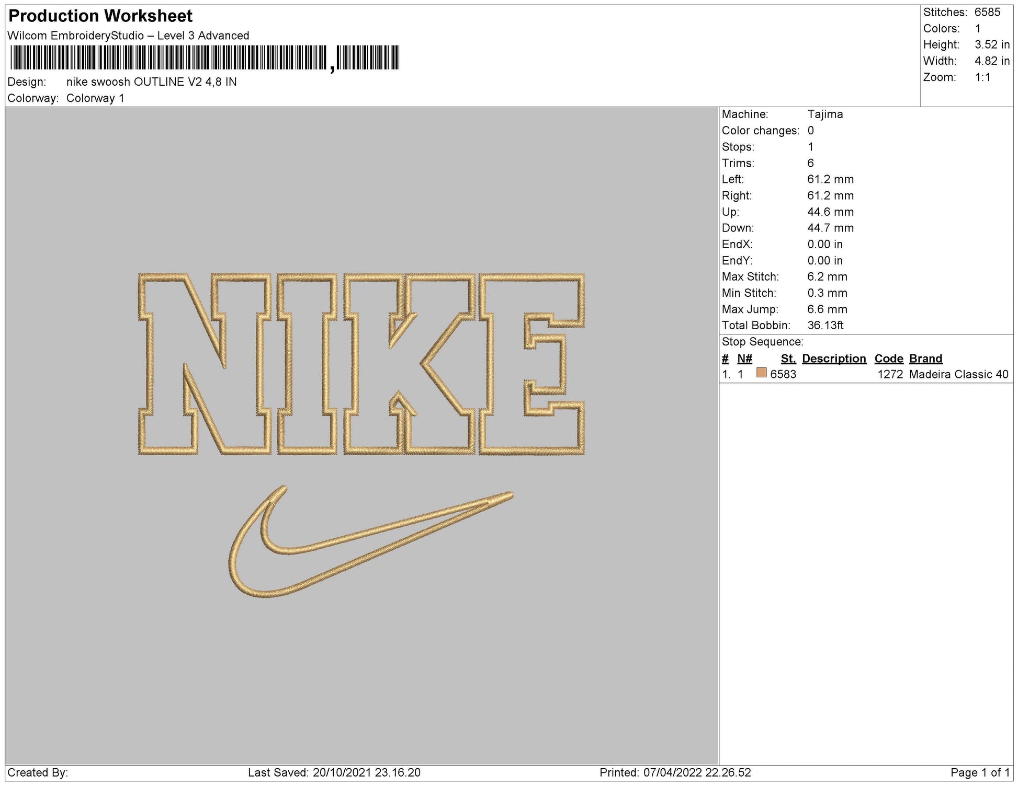Click the Total Bobbin 36.13ft value

[x=825, y=325]
